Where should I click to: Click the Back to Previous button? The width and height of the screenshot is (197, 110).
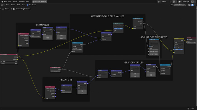pyautogui.click(x=40, y=1)
